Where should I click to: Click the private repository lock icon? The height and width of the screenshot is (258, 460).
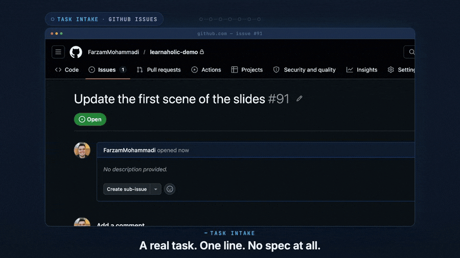click(x=202, y=52)
